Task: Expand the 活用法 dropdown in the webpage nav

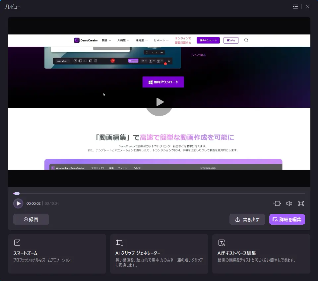Action: pyautogui.click(x=142, y=40)
